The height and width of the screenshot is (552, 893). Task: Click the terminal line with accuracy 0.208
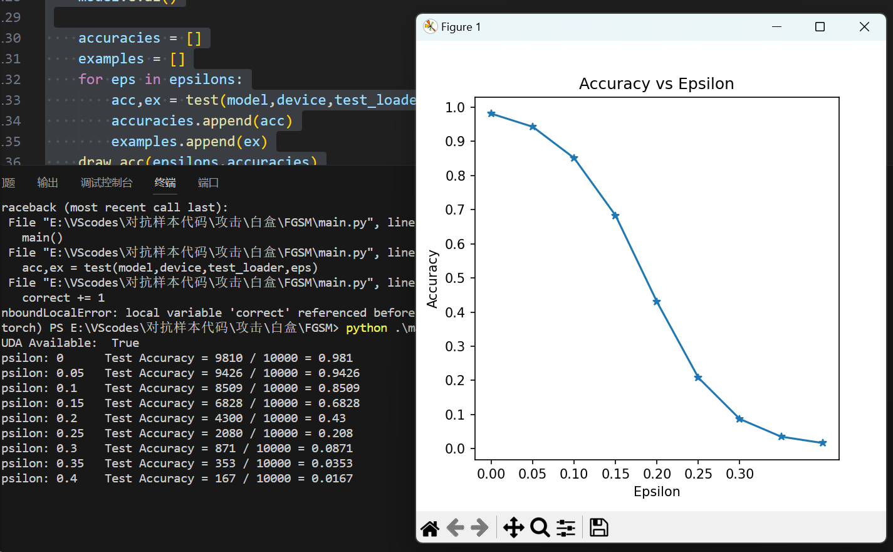[x=177, y=433]
